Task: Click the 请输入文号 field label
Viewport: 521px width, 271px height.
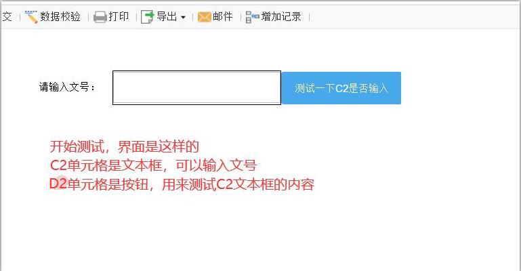Action: pos(67,87)
